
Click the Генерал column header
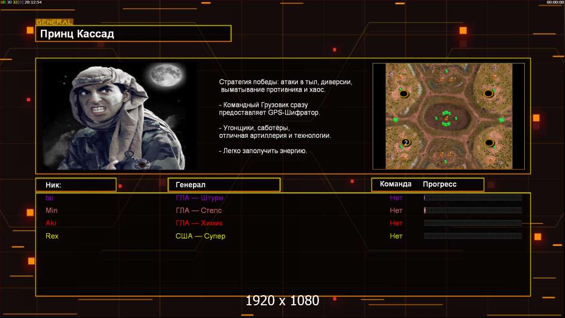(224, 185)
